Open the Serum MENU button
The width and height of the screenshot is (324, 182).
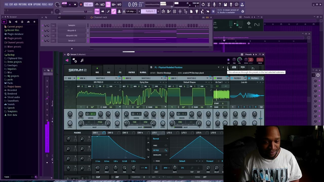tap(243, 67)
